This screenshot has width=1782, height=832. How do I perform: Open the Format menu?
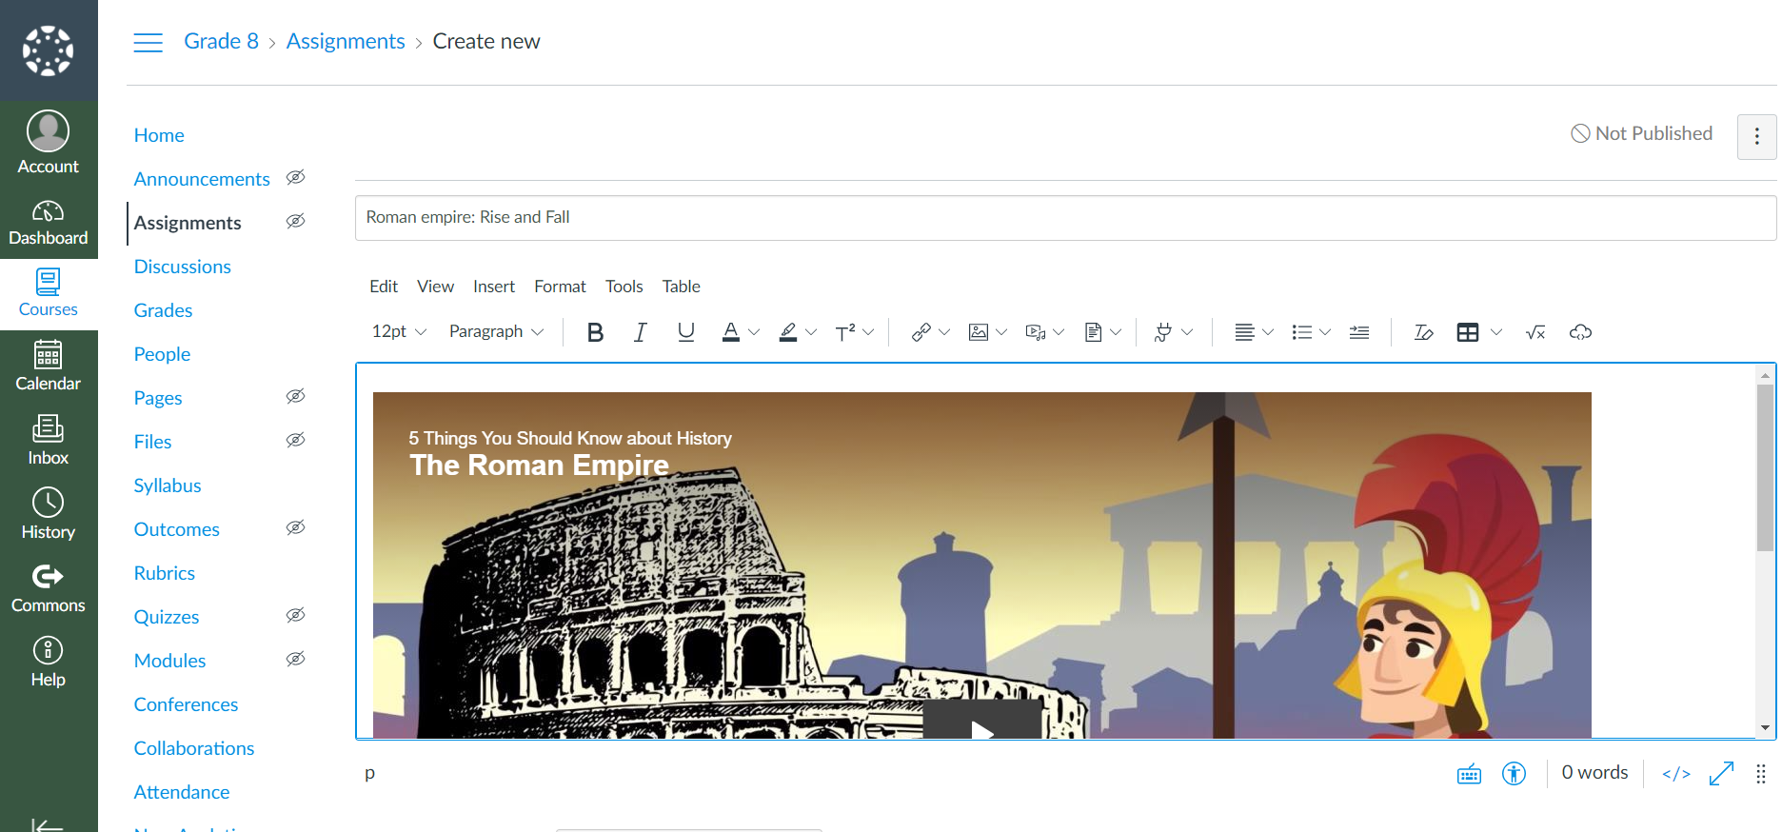tap(560, 287)
